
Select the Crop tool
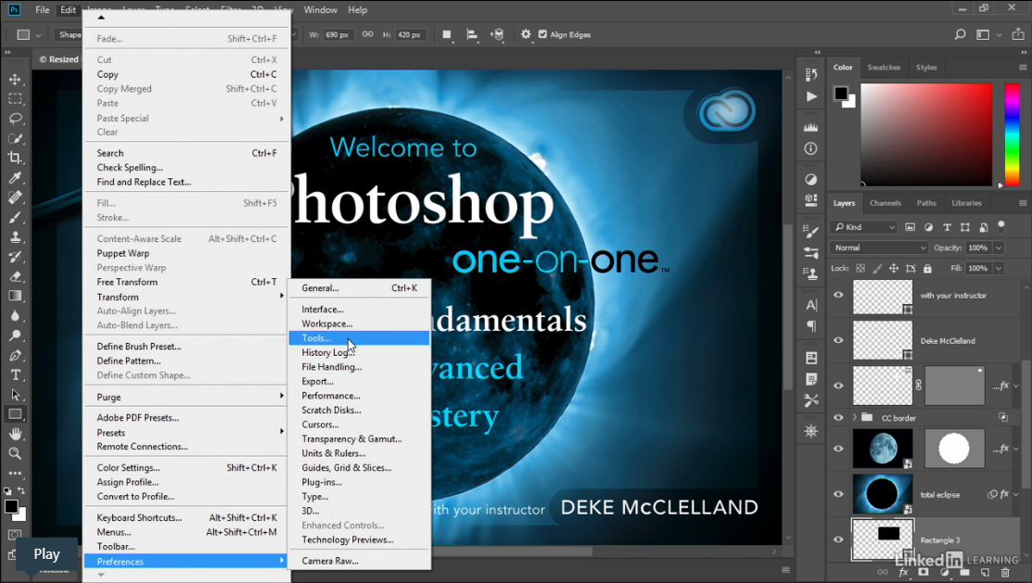tap(15, 158)
